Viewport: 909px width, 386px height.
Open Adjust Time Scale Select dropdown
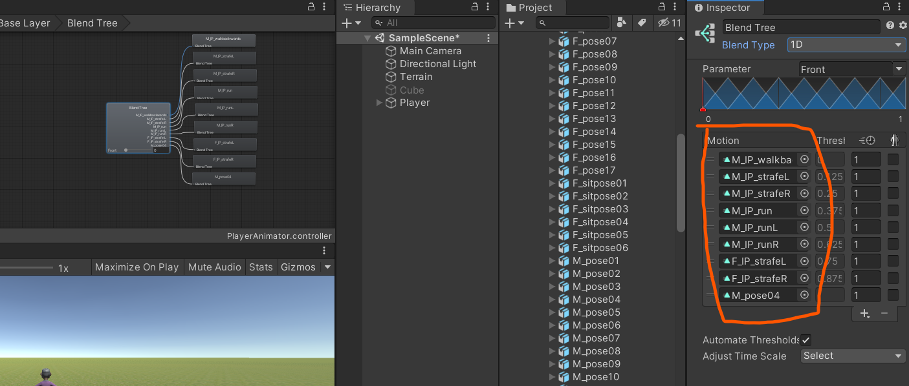[x=853, y=356]
